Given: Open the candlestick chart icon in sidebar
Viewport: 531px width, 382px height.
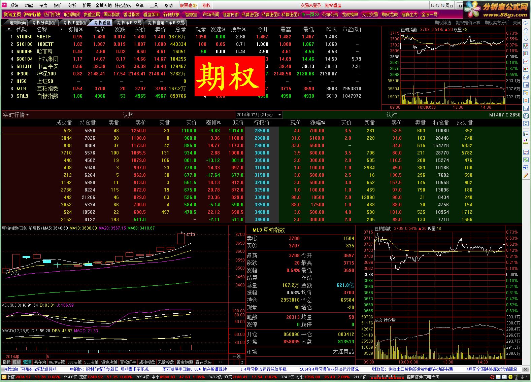Looking at the screenshot, I should point(526,69).
